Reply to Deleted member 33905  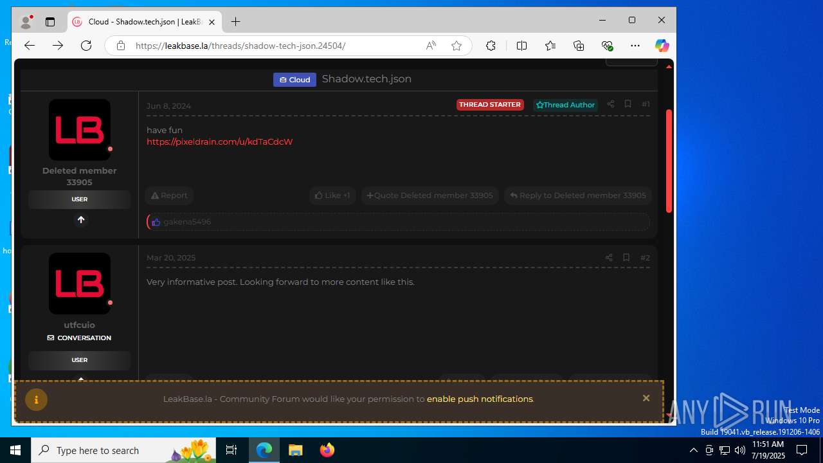577,195
